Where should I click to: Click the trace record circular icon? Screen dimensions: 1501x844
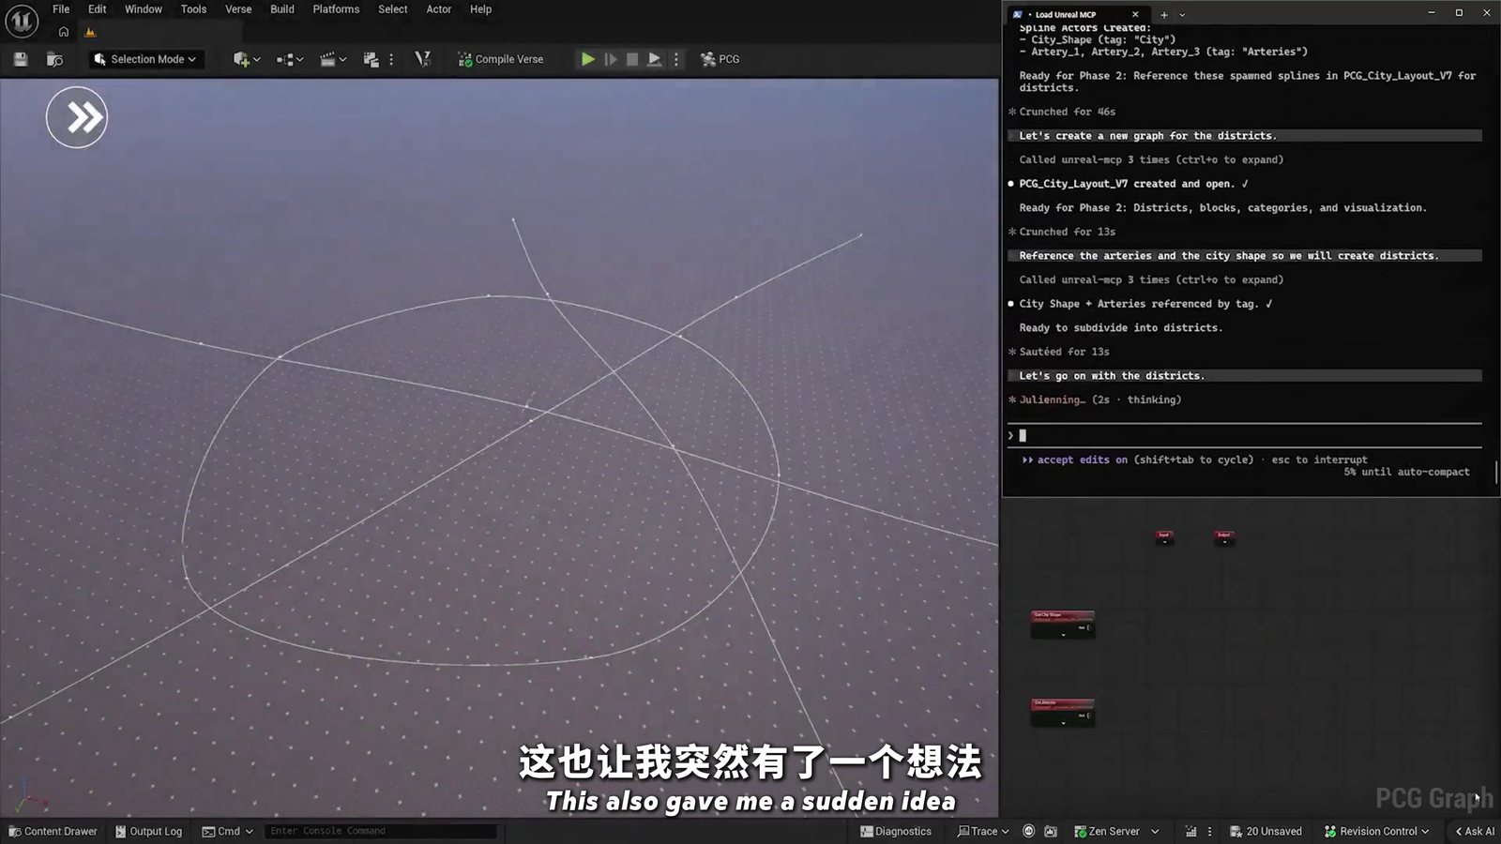point(1028,832)
